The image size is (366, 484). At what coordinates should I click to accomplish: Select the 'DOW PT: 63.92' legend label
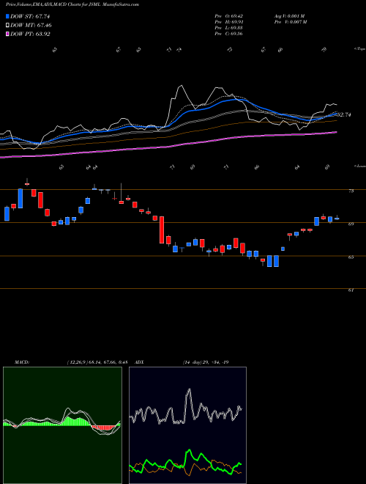tap(30, 34)
